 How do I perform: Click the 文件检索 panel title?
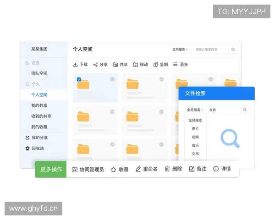(x=195, y=93)
